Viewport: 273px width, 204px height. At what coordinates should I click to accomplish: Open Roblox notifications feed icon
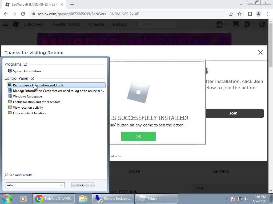pos(236,24)
